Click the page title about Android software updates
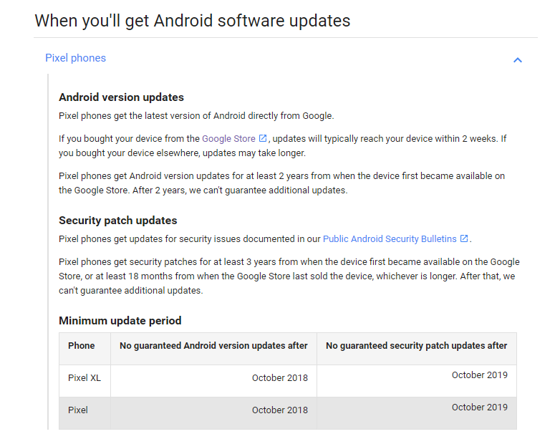The width and height of the screenshot is (555, 439). 193,20
